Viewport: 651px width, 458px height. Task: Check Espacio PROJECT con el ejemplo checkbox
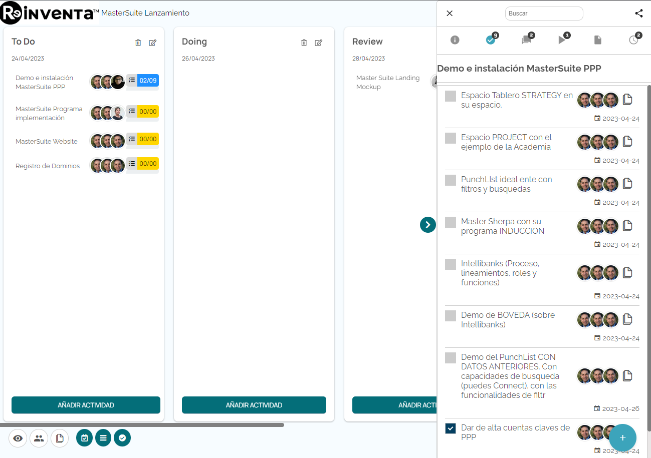coord(451,138)
